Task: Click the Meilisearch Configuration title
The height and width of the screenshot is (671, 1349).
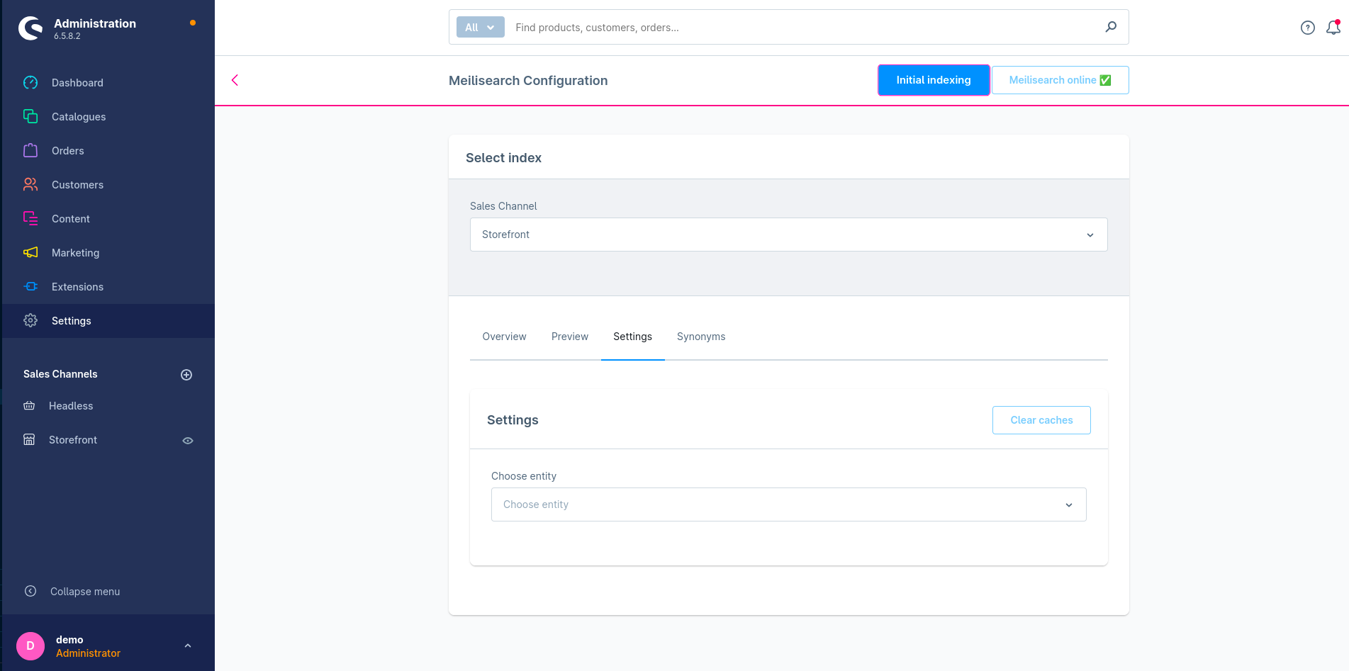Action: (x=528, y=81)
